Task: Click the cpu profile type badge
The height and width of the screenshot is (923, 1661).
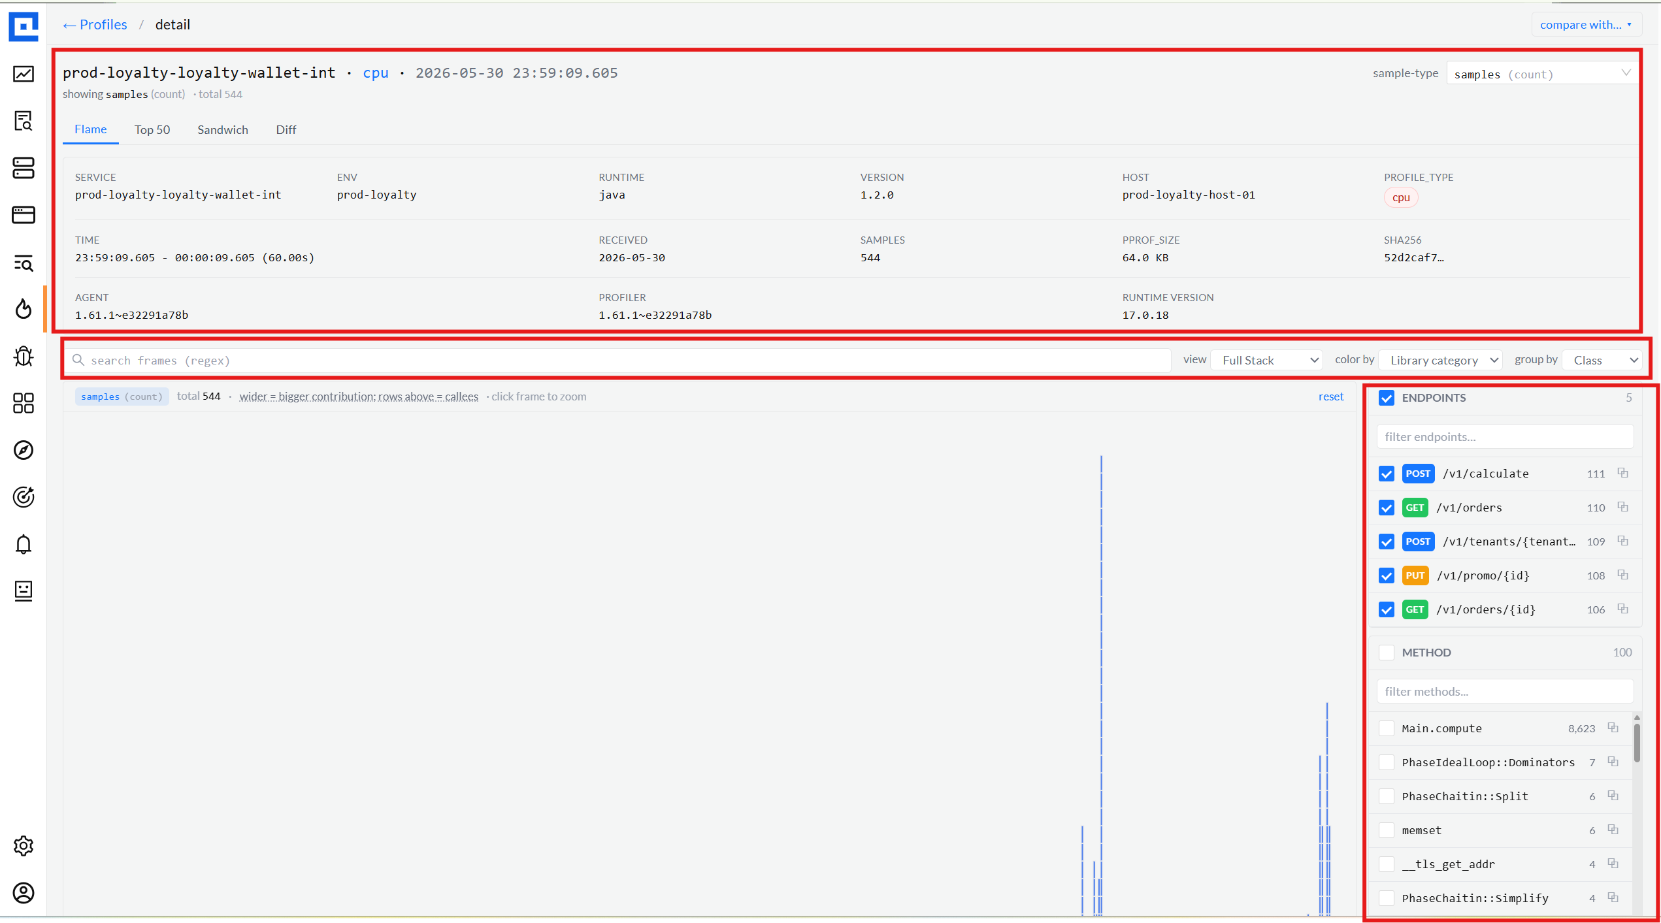Action: (1401, 197)
